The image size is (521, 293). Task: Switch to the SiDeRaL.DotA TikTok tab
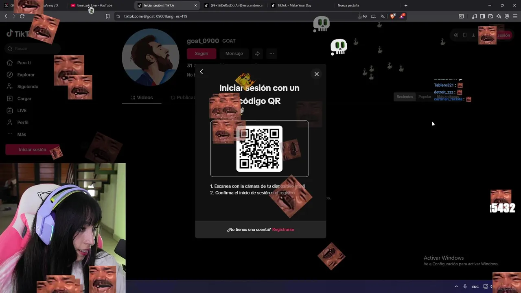[x=234, y=5]
